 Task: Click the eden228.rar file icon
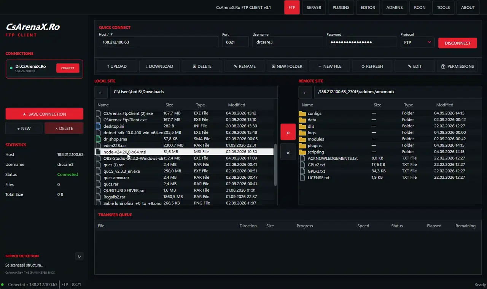click(99, 145)
